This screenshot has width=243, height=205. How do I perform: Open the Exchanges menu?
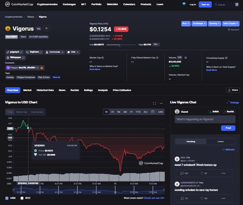click(x=69, y=4)
